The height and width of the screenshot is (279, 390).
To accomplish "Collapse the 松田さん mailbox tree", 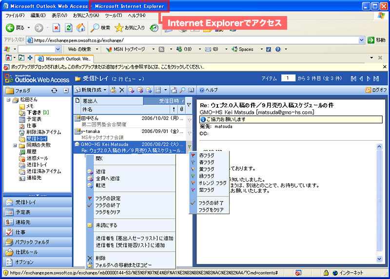I will point(8,100).
